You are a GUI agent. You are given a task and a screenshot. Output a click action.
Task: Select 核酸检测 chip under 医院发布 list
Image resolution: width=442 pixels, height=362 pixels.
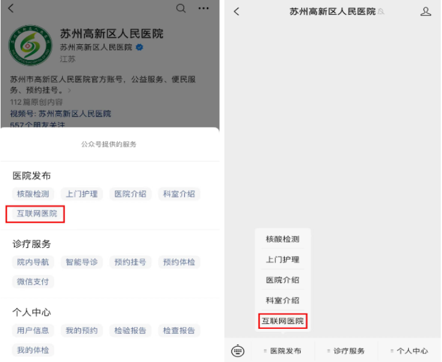[33, 194]
